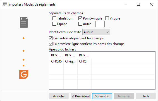Enable the Virgule separator checkbox

point(107,18)
